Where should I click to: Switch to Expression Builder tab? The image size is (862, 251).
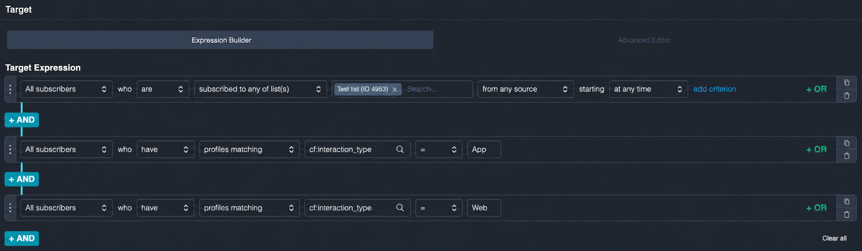(x=220, y=40)
